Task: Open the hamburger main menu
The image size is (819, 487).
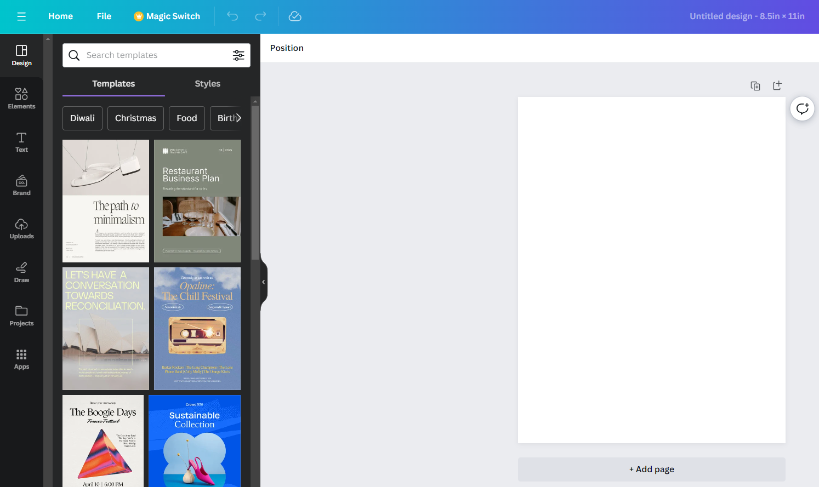Action: (21, 16)
